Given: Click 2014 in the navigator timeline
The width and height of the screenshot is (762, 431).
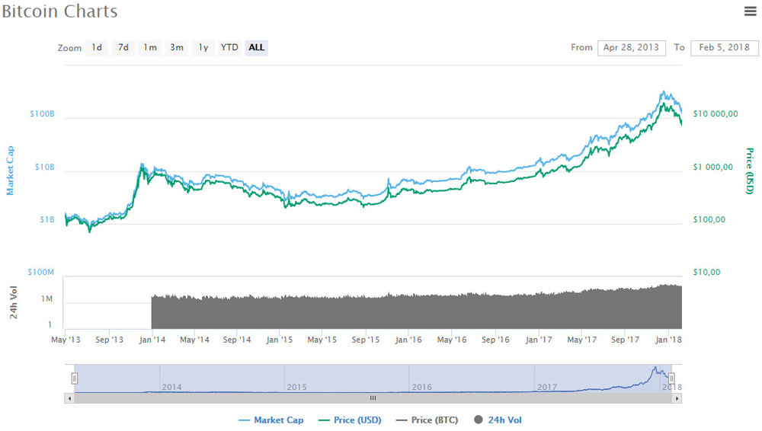Looking at the screenshot, I should 171,388.
